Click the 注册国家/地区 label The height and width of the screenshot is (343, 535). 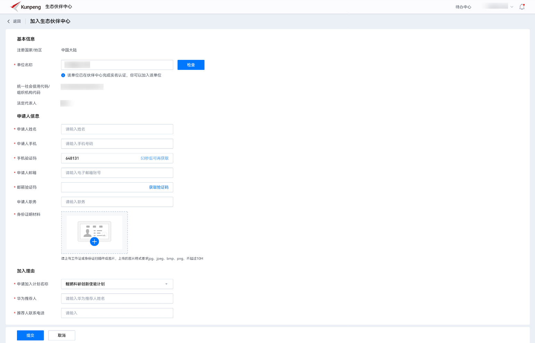(x=29, y=50)
